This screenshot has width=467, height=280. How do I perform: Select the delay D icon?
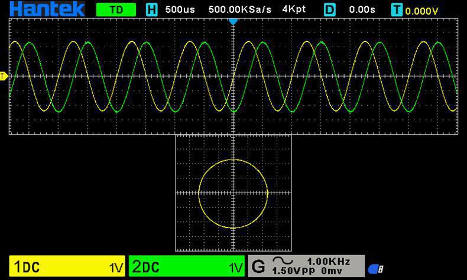pos(329,9)
